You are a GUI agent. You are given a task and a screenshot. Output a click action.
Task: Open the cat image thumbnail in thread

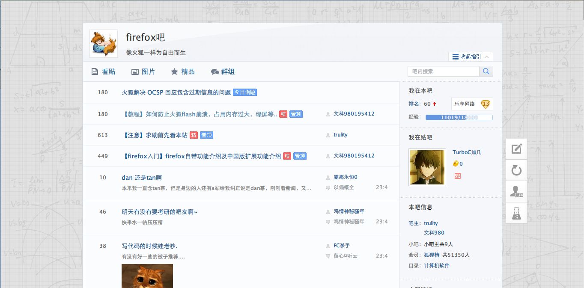tap(147, 276)
